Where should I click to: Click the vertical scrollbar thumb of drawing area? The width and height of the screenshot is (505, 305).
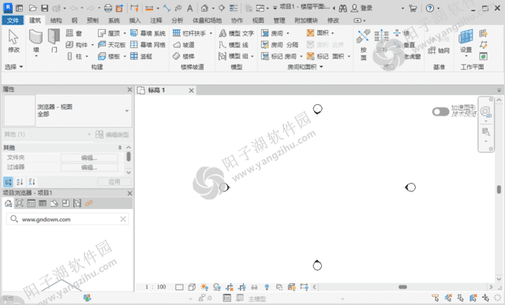tap(499, 189)
